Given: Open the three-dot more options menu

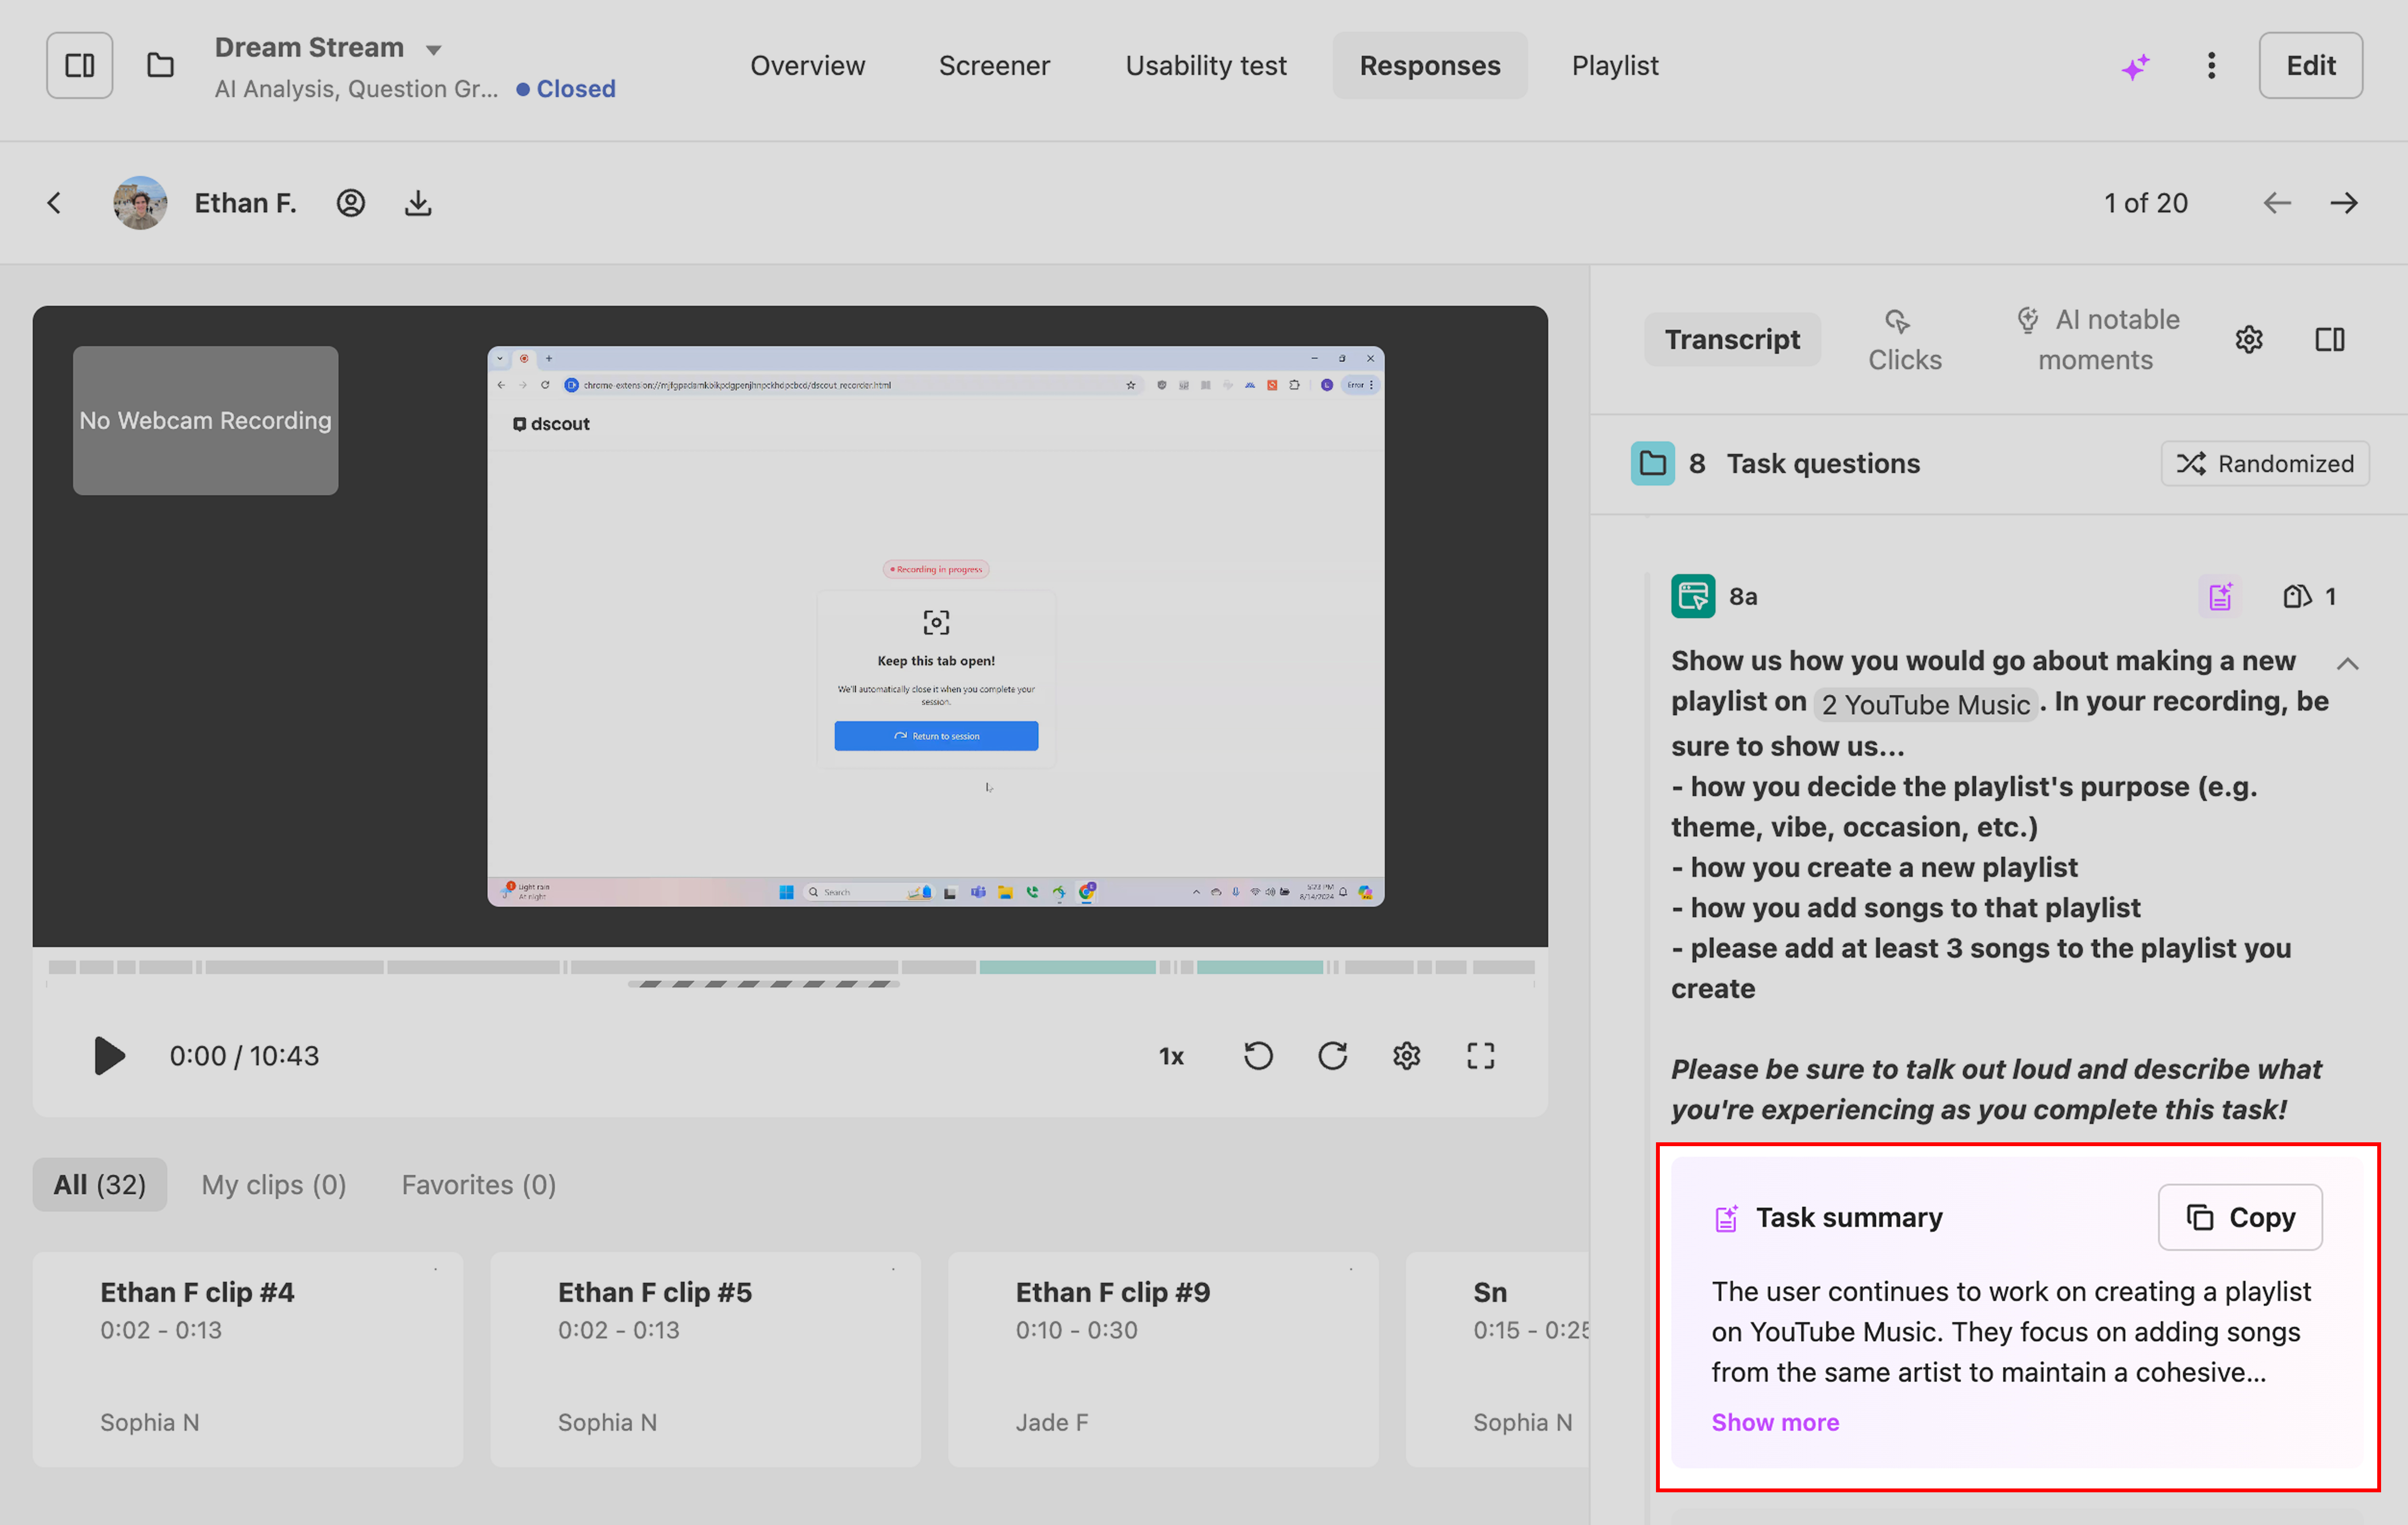Looking at the screenshot, I should [2211, 66].
